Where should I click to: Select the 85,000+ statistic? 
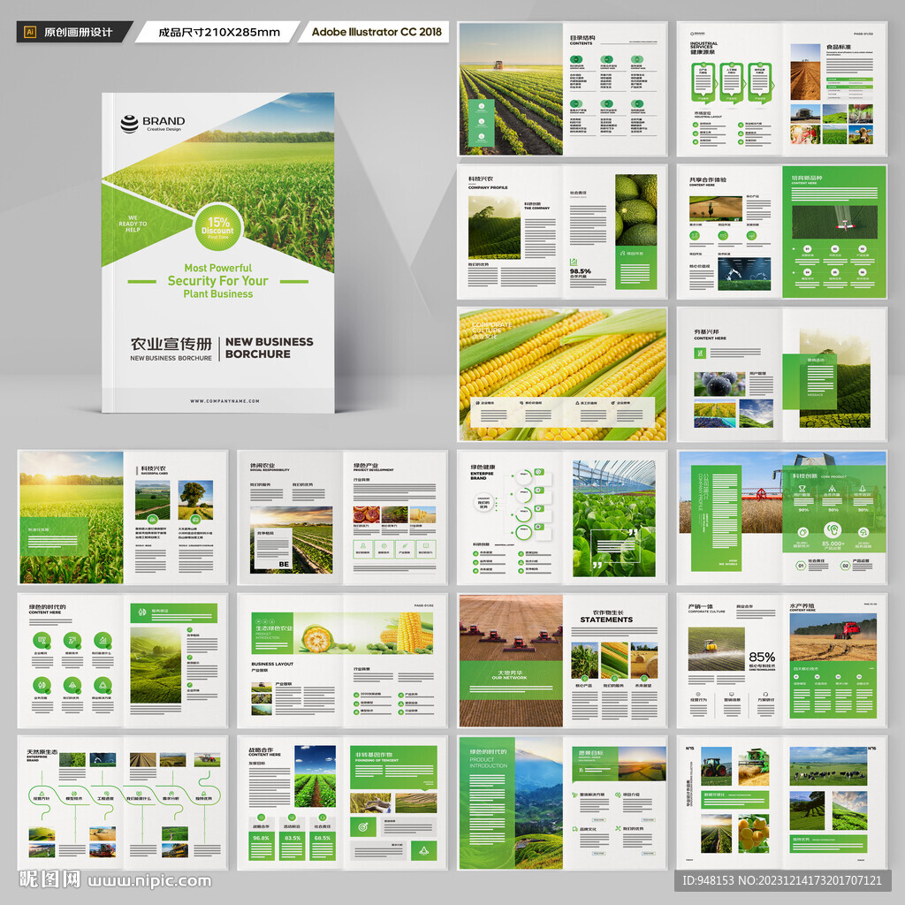pyautogui.click(x=833, y=544)
